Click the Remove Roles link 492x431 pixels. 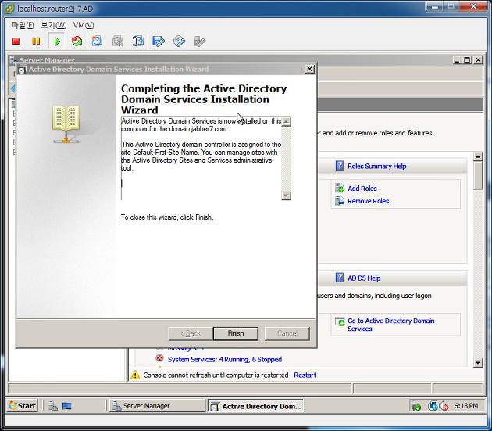tap(368, 201)
